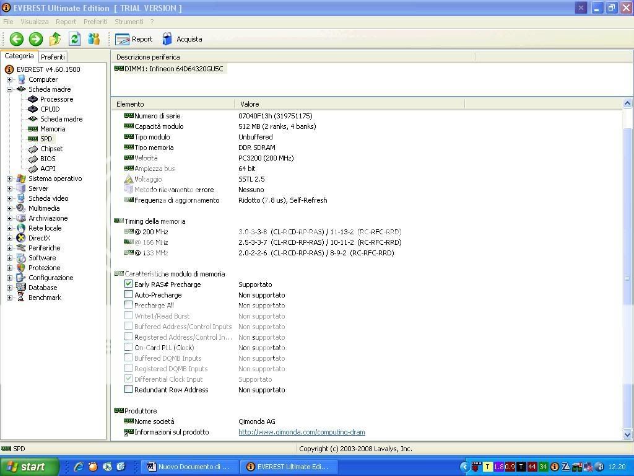Image resolution: width=634 pixels, height=476 pixels.
Task: Click the Memoria item icon in tree
Action: click(33, 129)
